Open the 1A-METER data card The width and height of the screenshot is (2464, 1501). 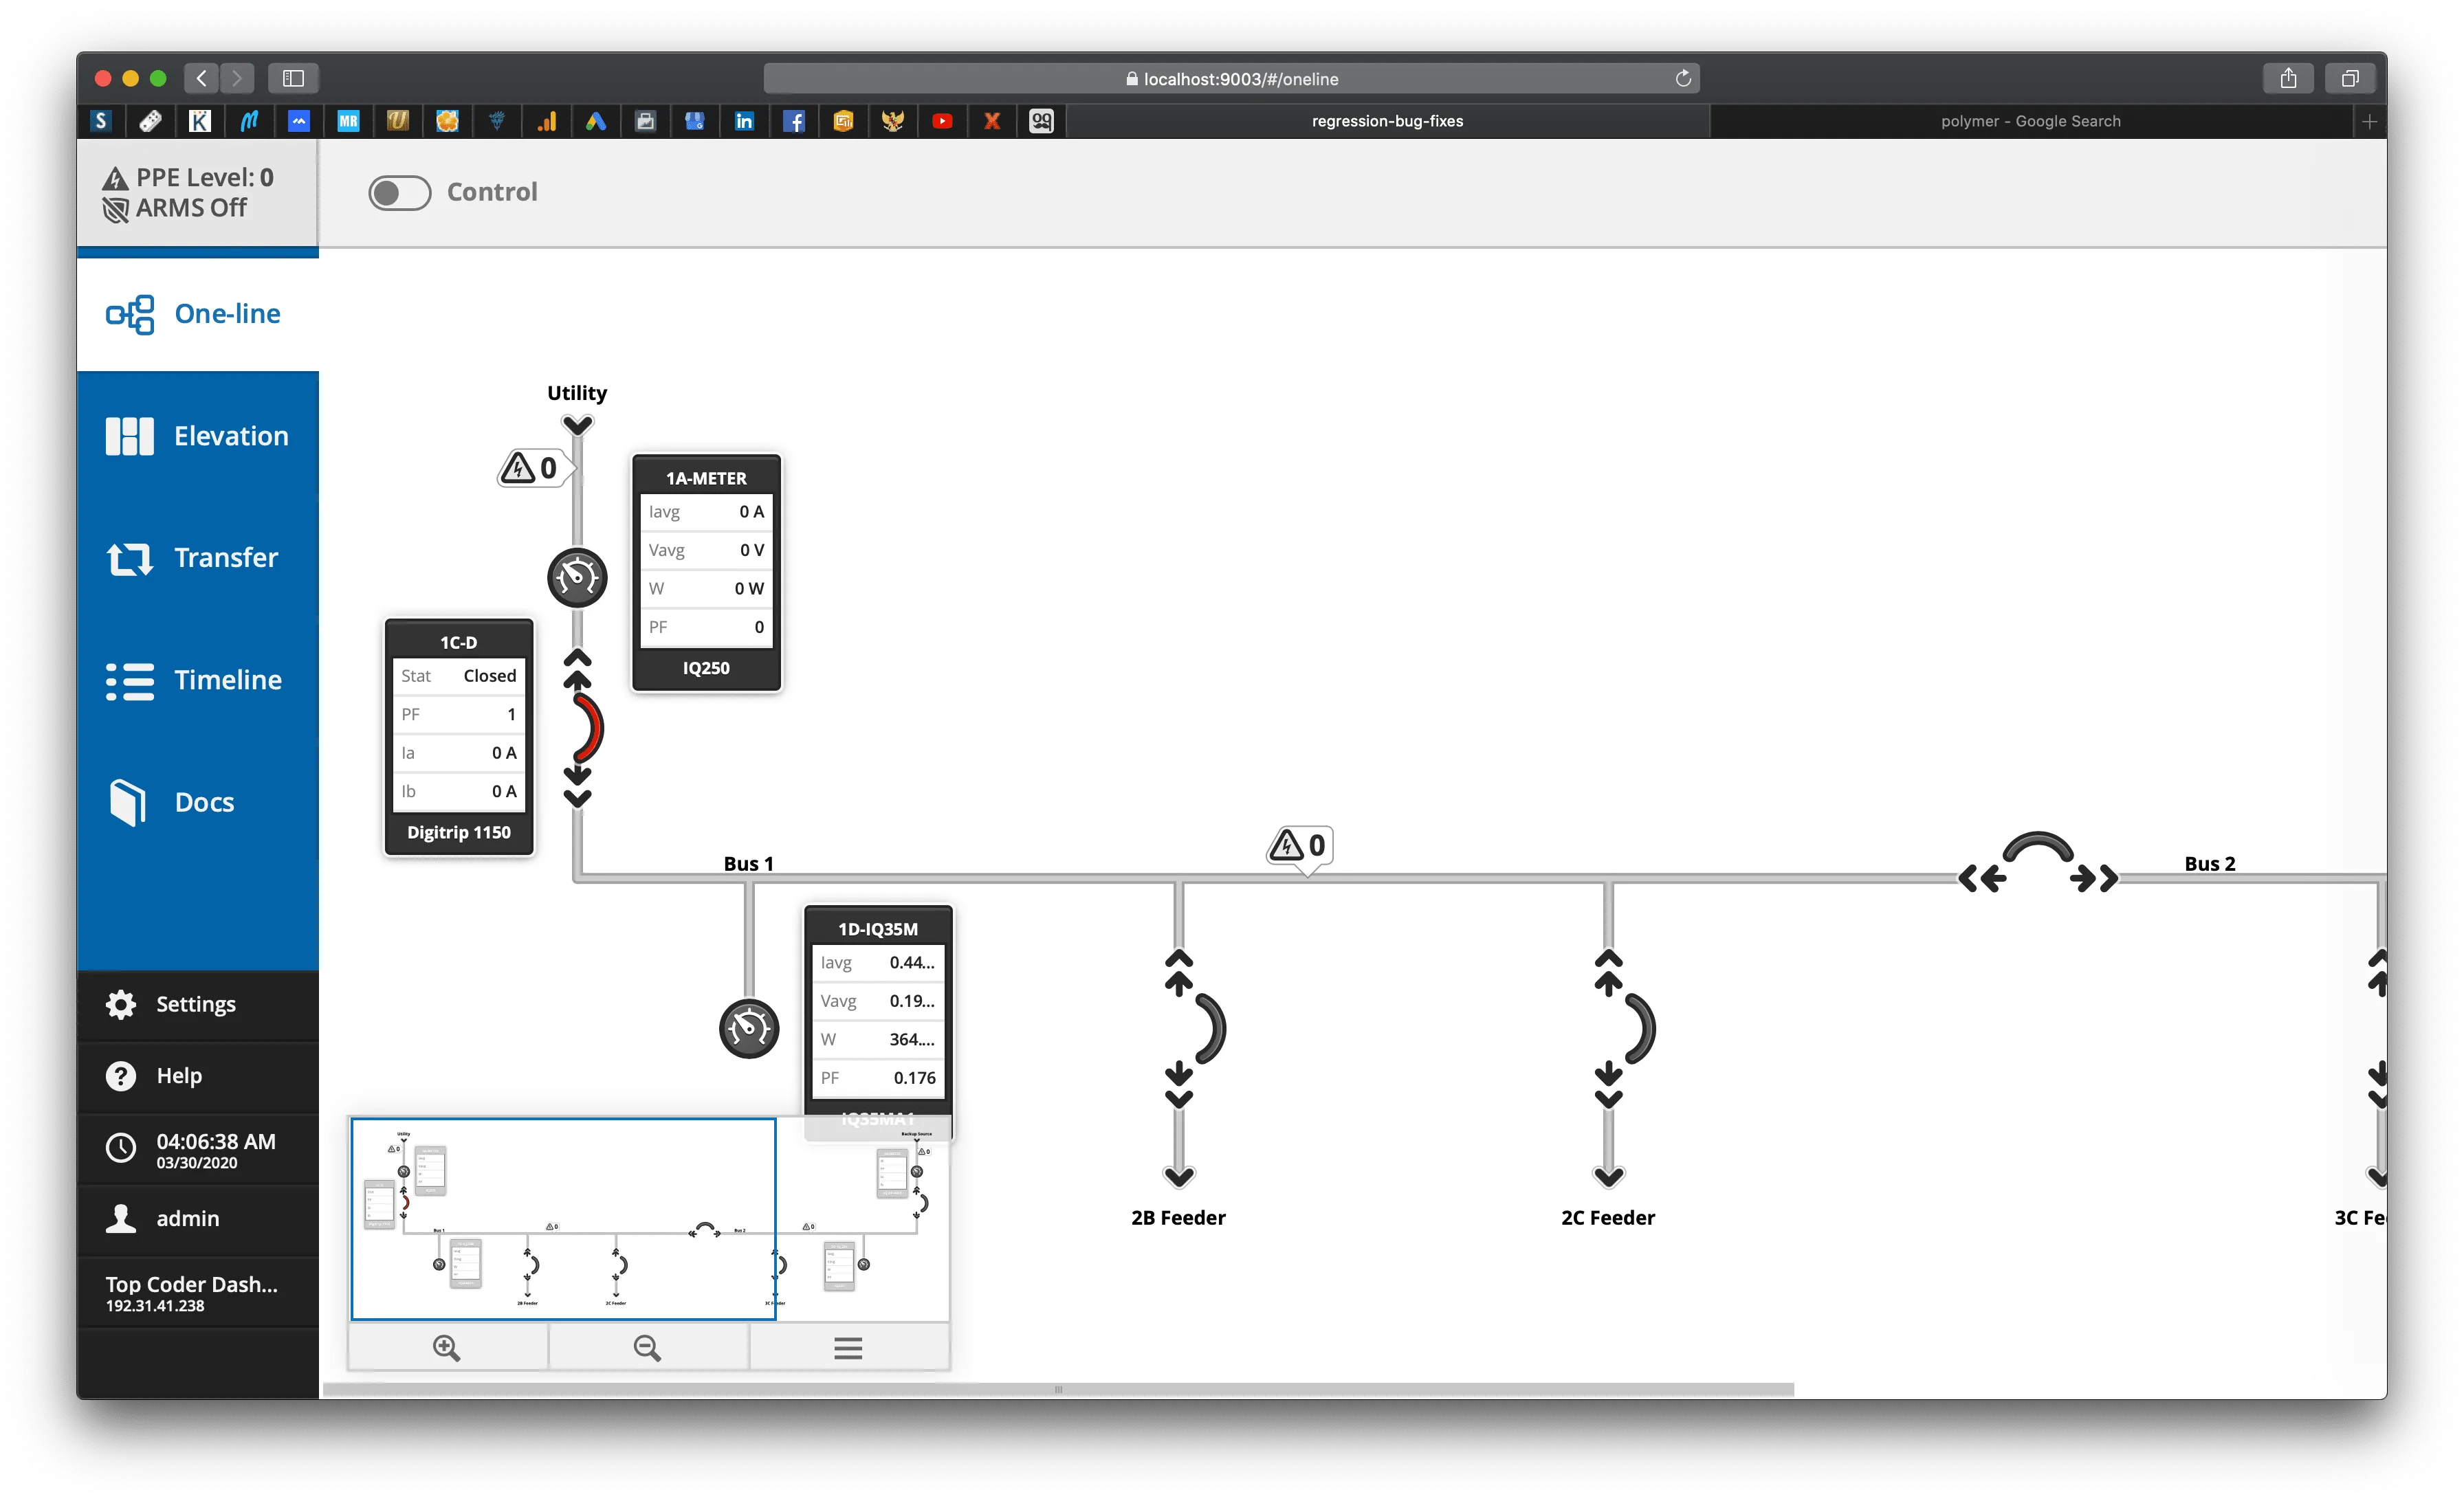[706, 572]
